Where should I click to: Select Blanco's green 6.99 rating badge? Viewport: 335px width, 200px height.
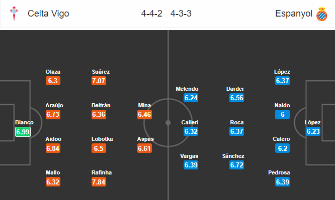(23, 132)
